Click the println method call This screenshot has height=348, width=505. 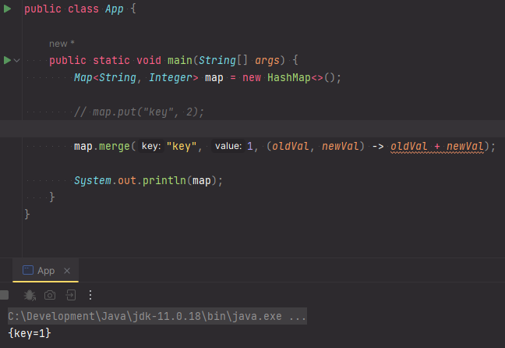pyautogui.click(x=164, y=180)
